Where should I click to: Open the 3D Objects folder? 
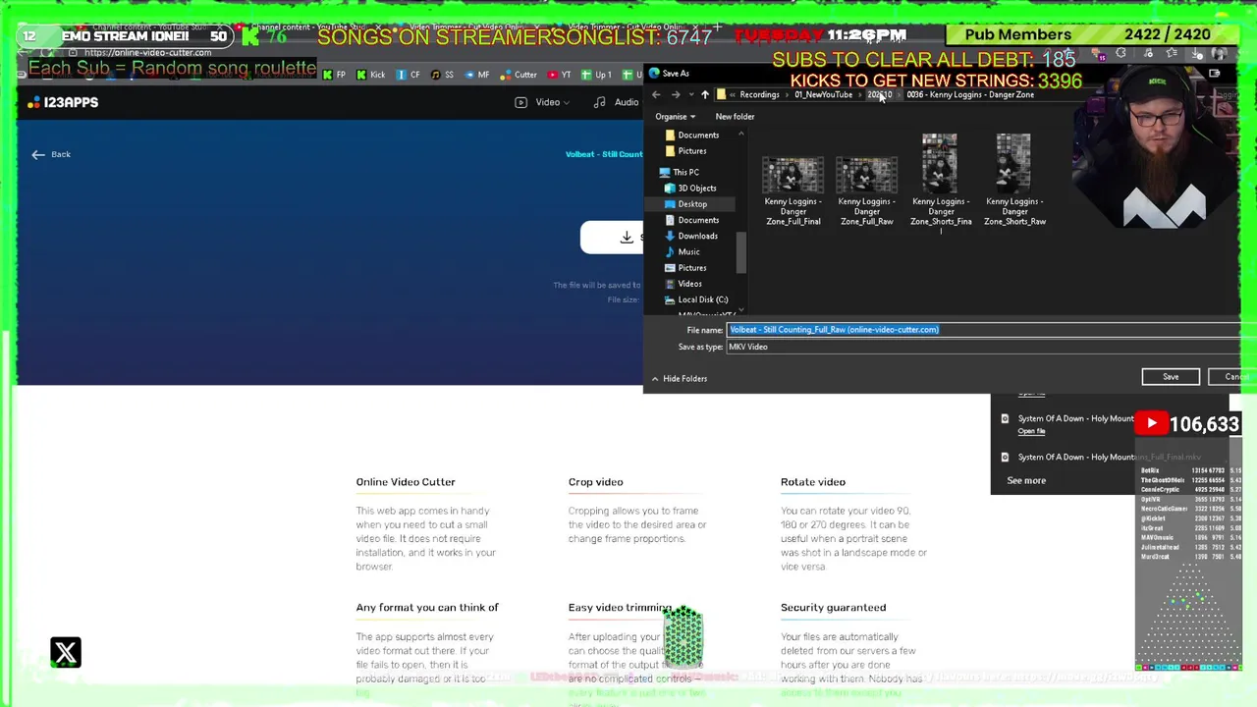point(690,189)
